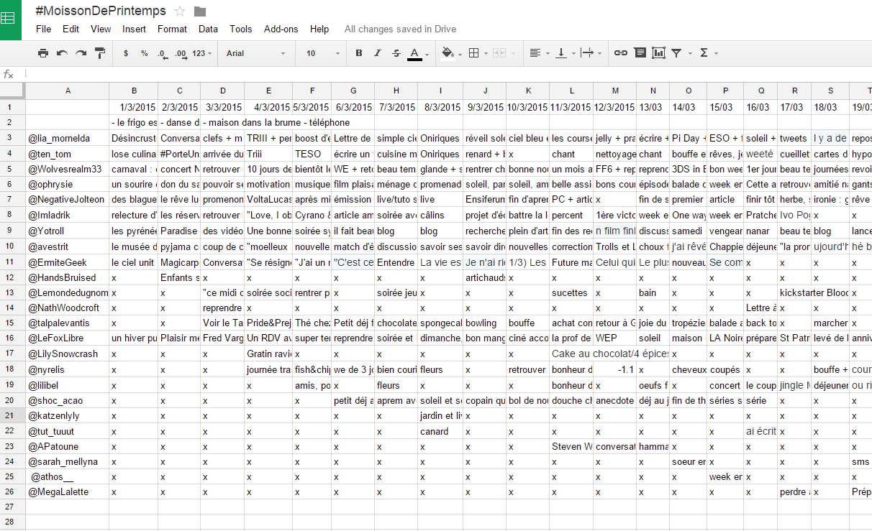Click the Print icon in the toolbar

pyautogui.click(x=43, y=53)
